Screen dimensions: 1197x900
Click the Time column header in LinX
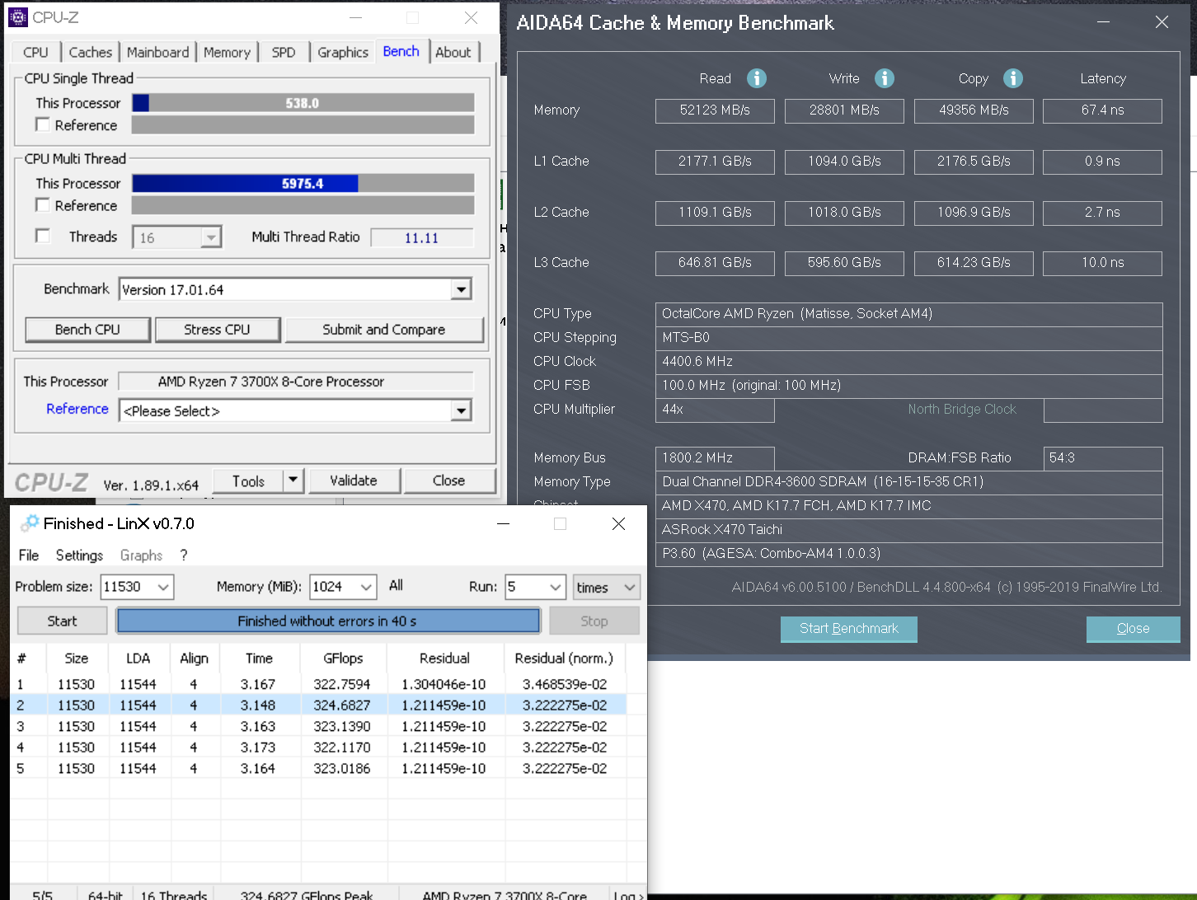coord(259,658)
